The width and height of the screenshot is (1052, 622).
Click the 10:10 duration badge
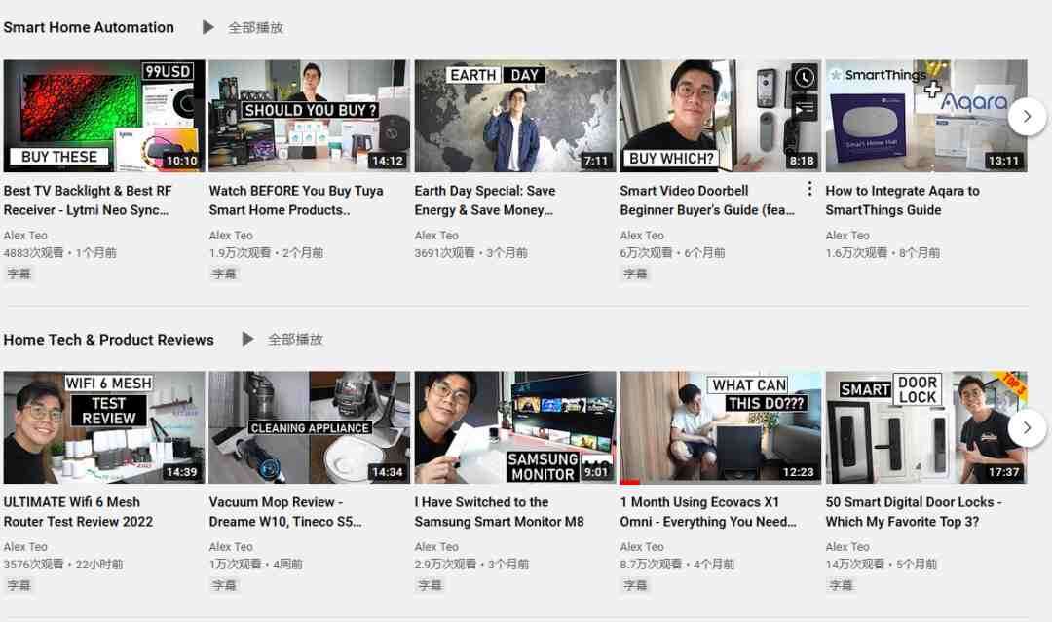pos(182,161)
